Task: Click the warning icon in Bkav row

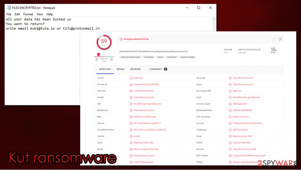Action: (131, 117)
